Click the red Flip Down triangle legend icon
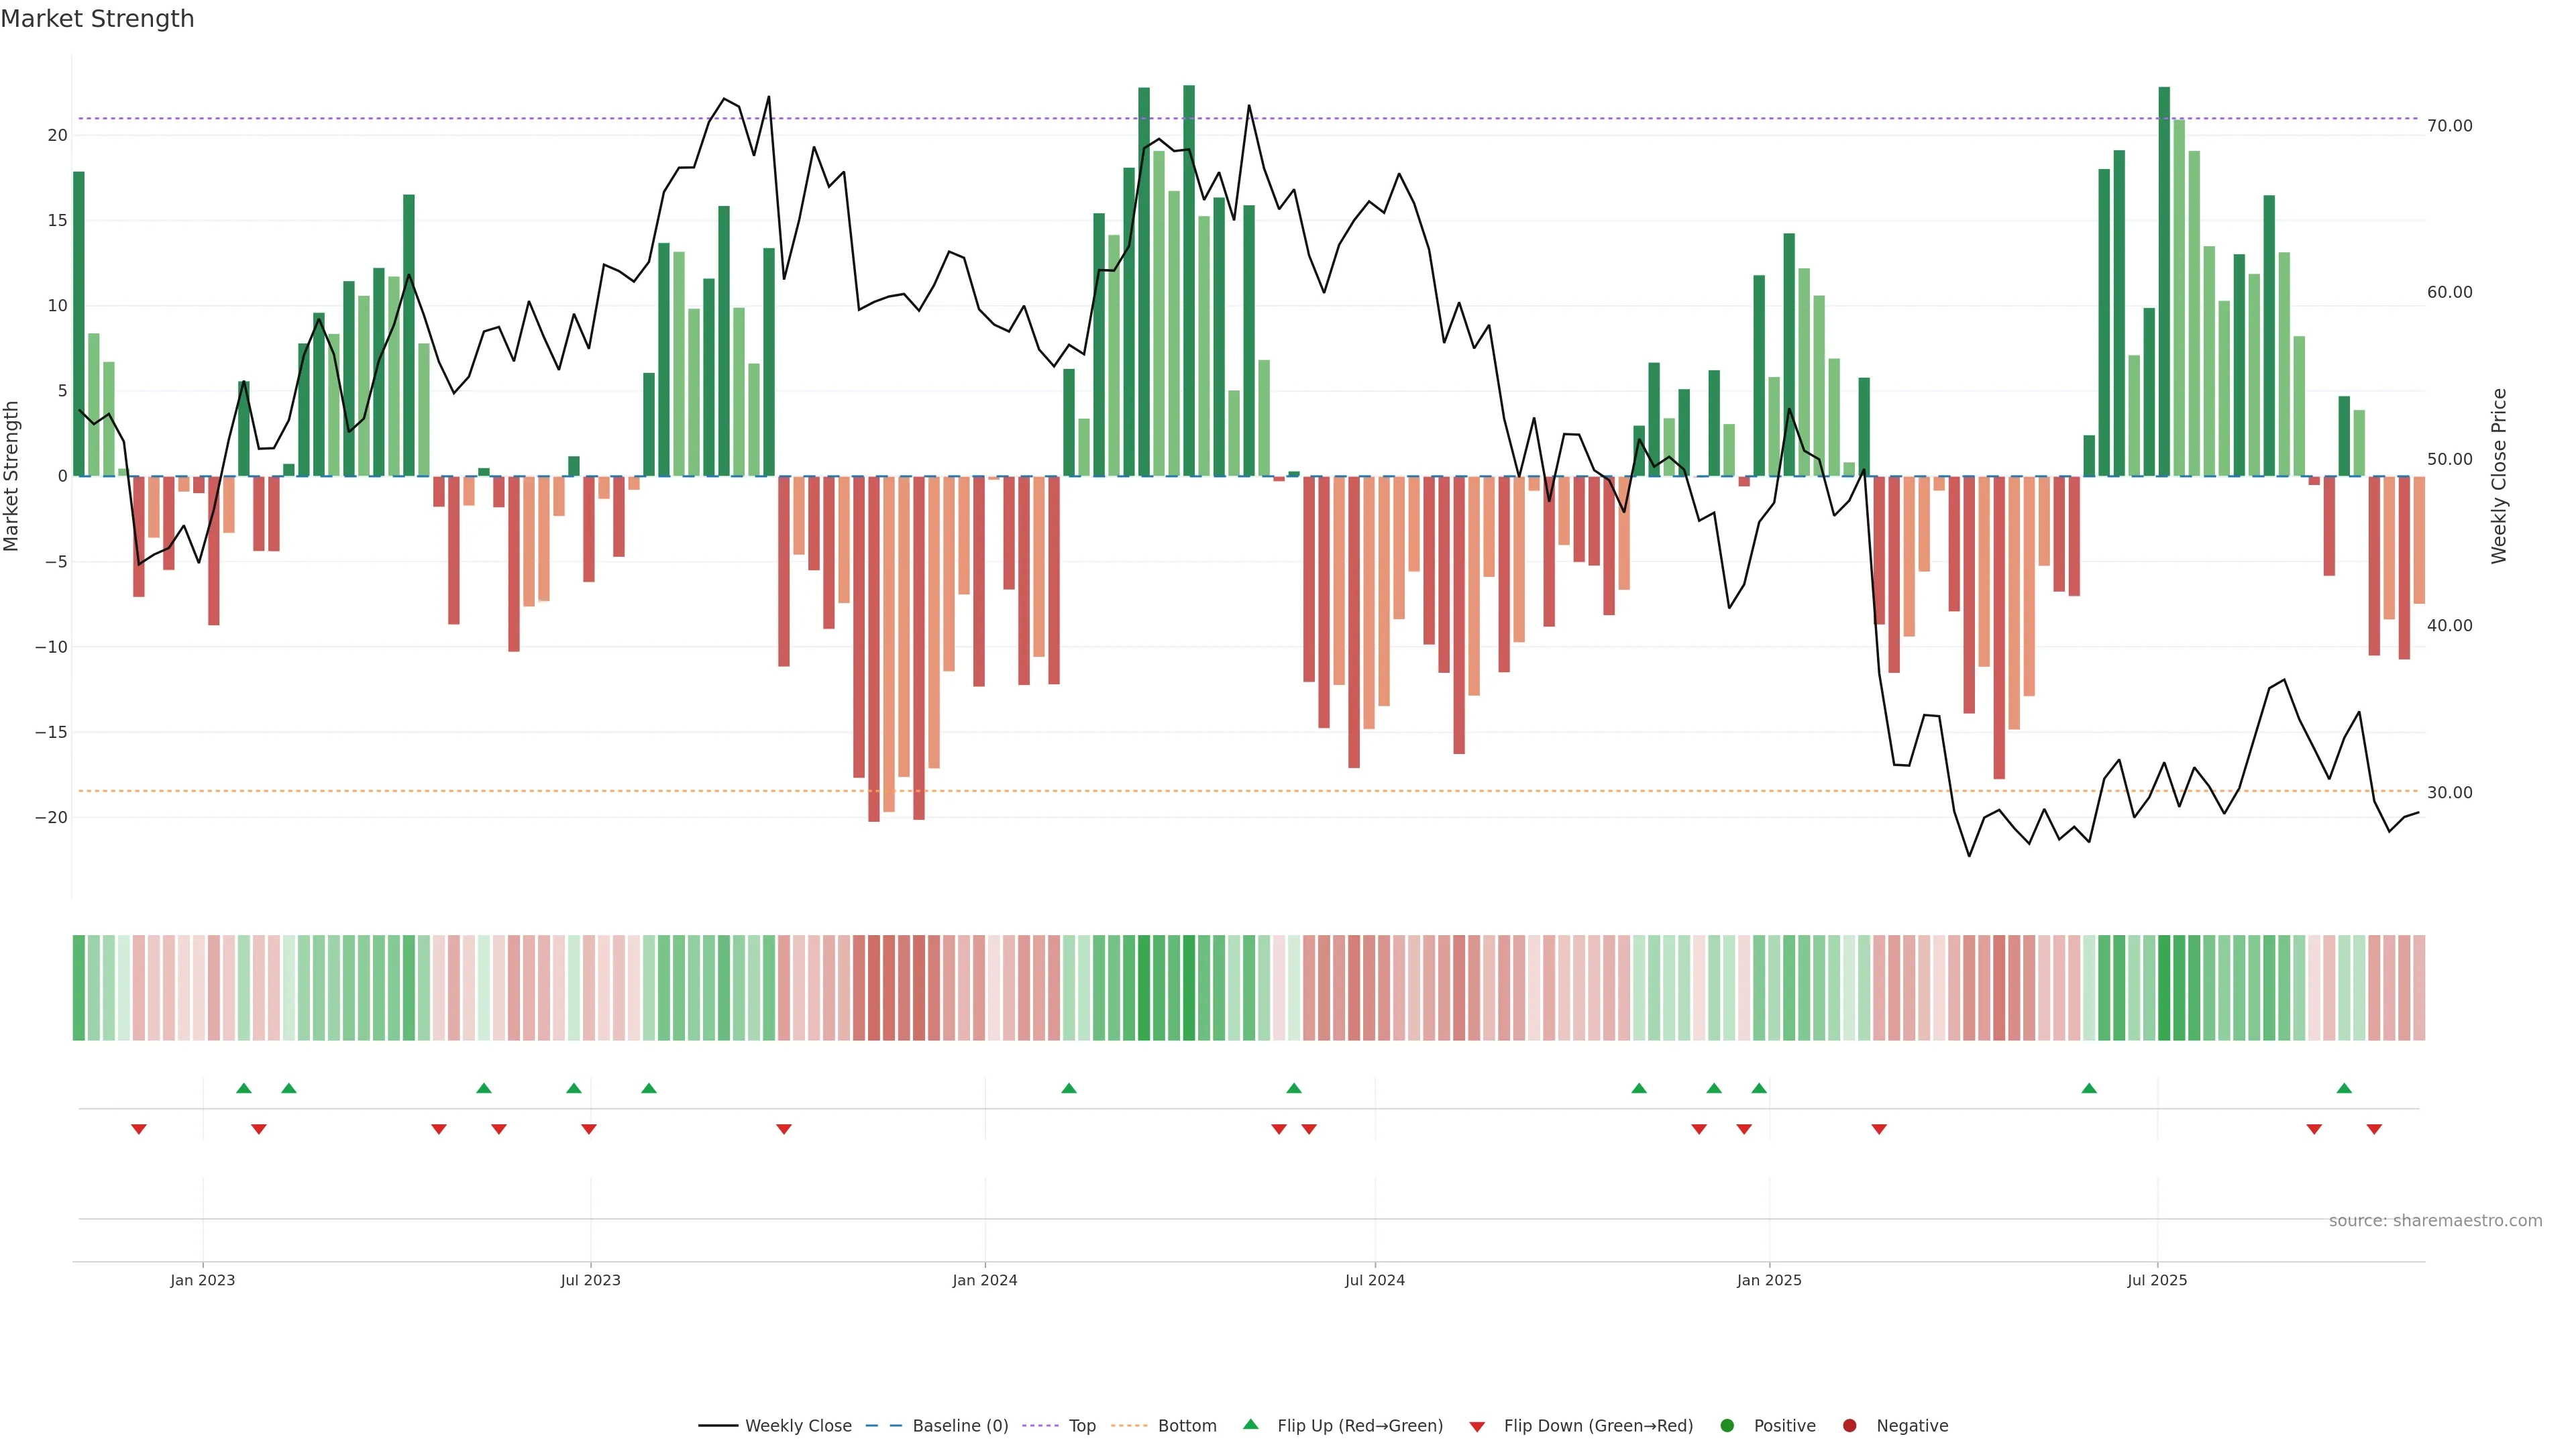The width and height of the screenshot is (2576, 1449). (1477, 1426)
